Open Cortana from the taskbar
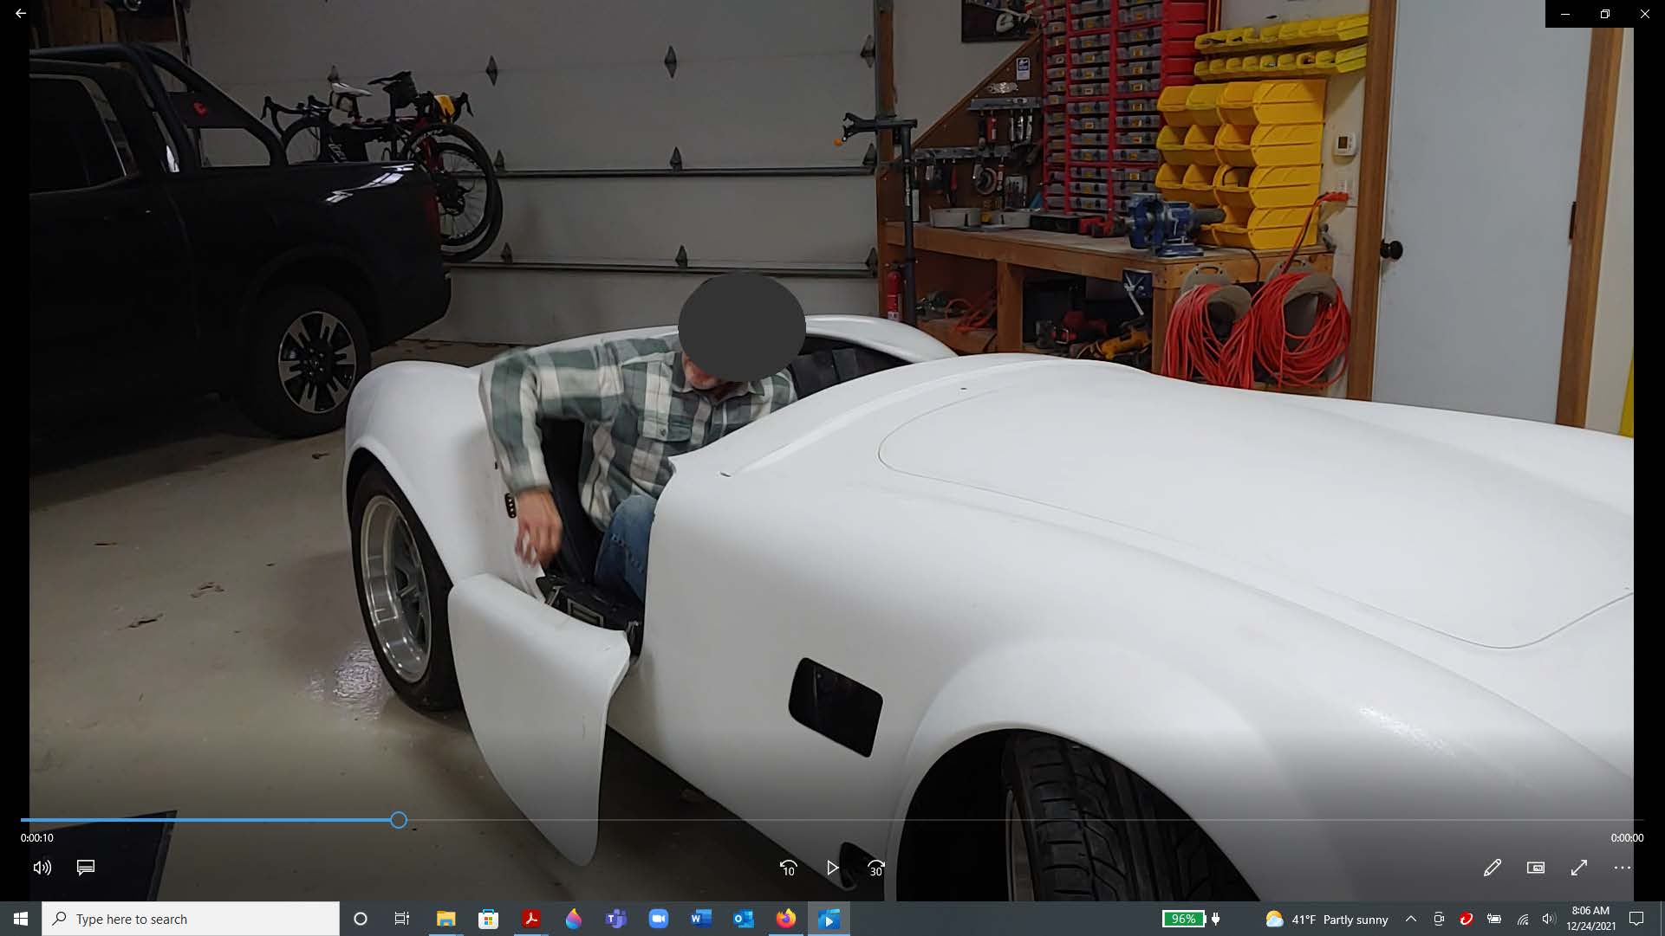The height and width of the screenshot is (936, 1665). 361,919
